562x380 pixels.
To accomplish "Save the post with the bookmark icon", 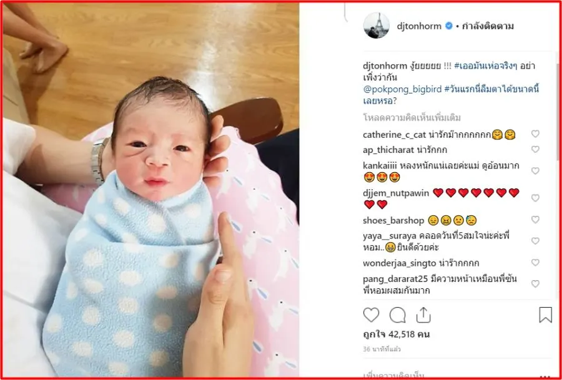I will coord(546,315).
